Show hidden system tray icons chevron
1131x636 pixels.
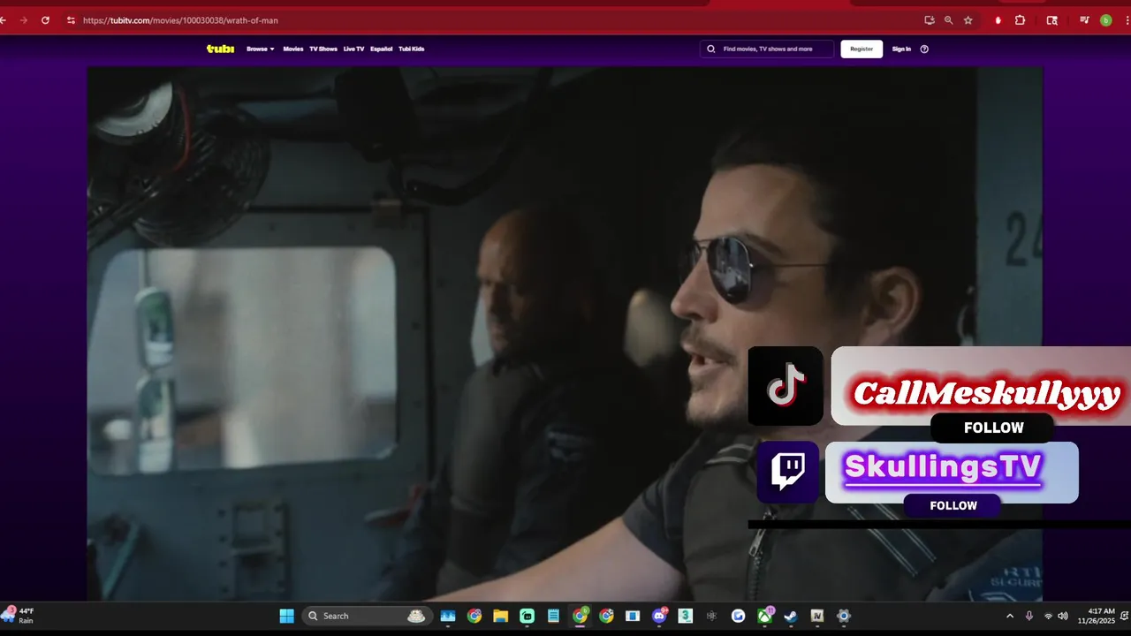pyautogui.click(x=1010, y=616)
